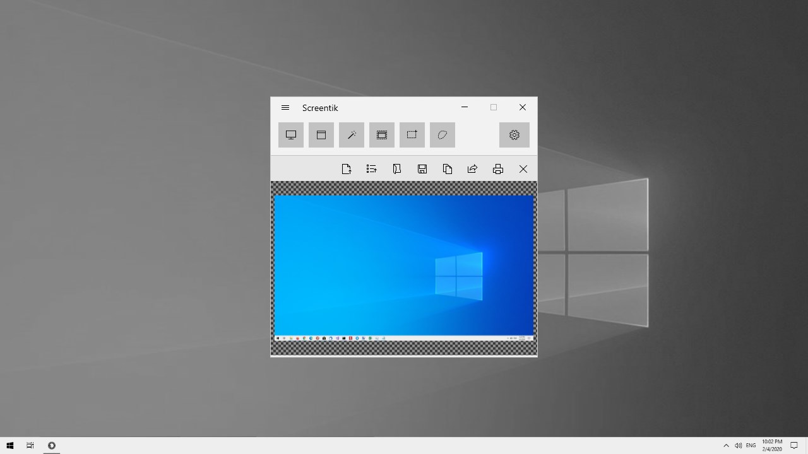
Task: Open the clock showing 10:02 PM
Action: (x=772, y=446)
